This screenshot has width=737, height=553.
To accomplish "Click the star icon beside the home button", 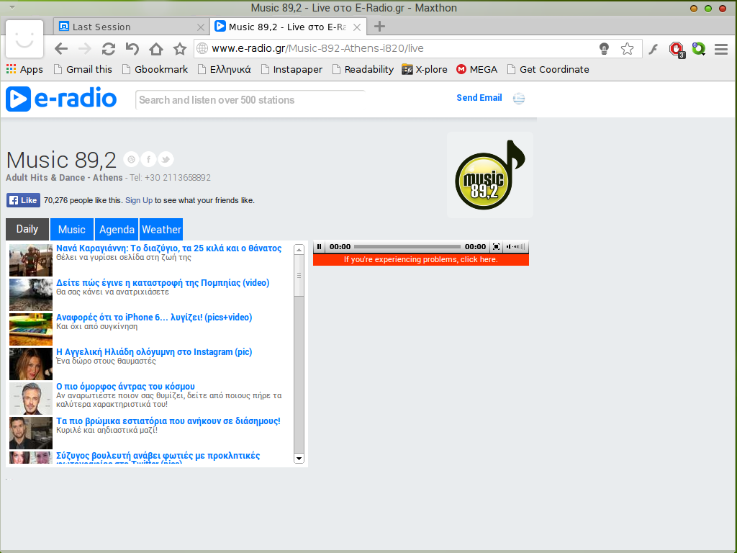I will click(180, 48).
